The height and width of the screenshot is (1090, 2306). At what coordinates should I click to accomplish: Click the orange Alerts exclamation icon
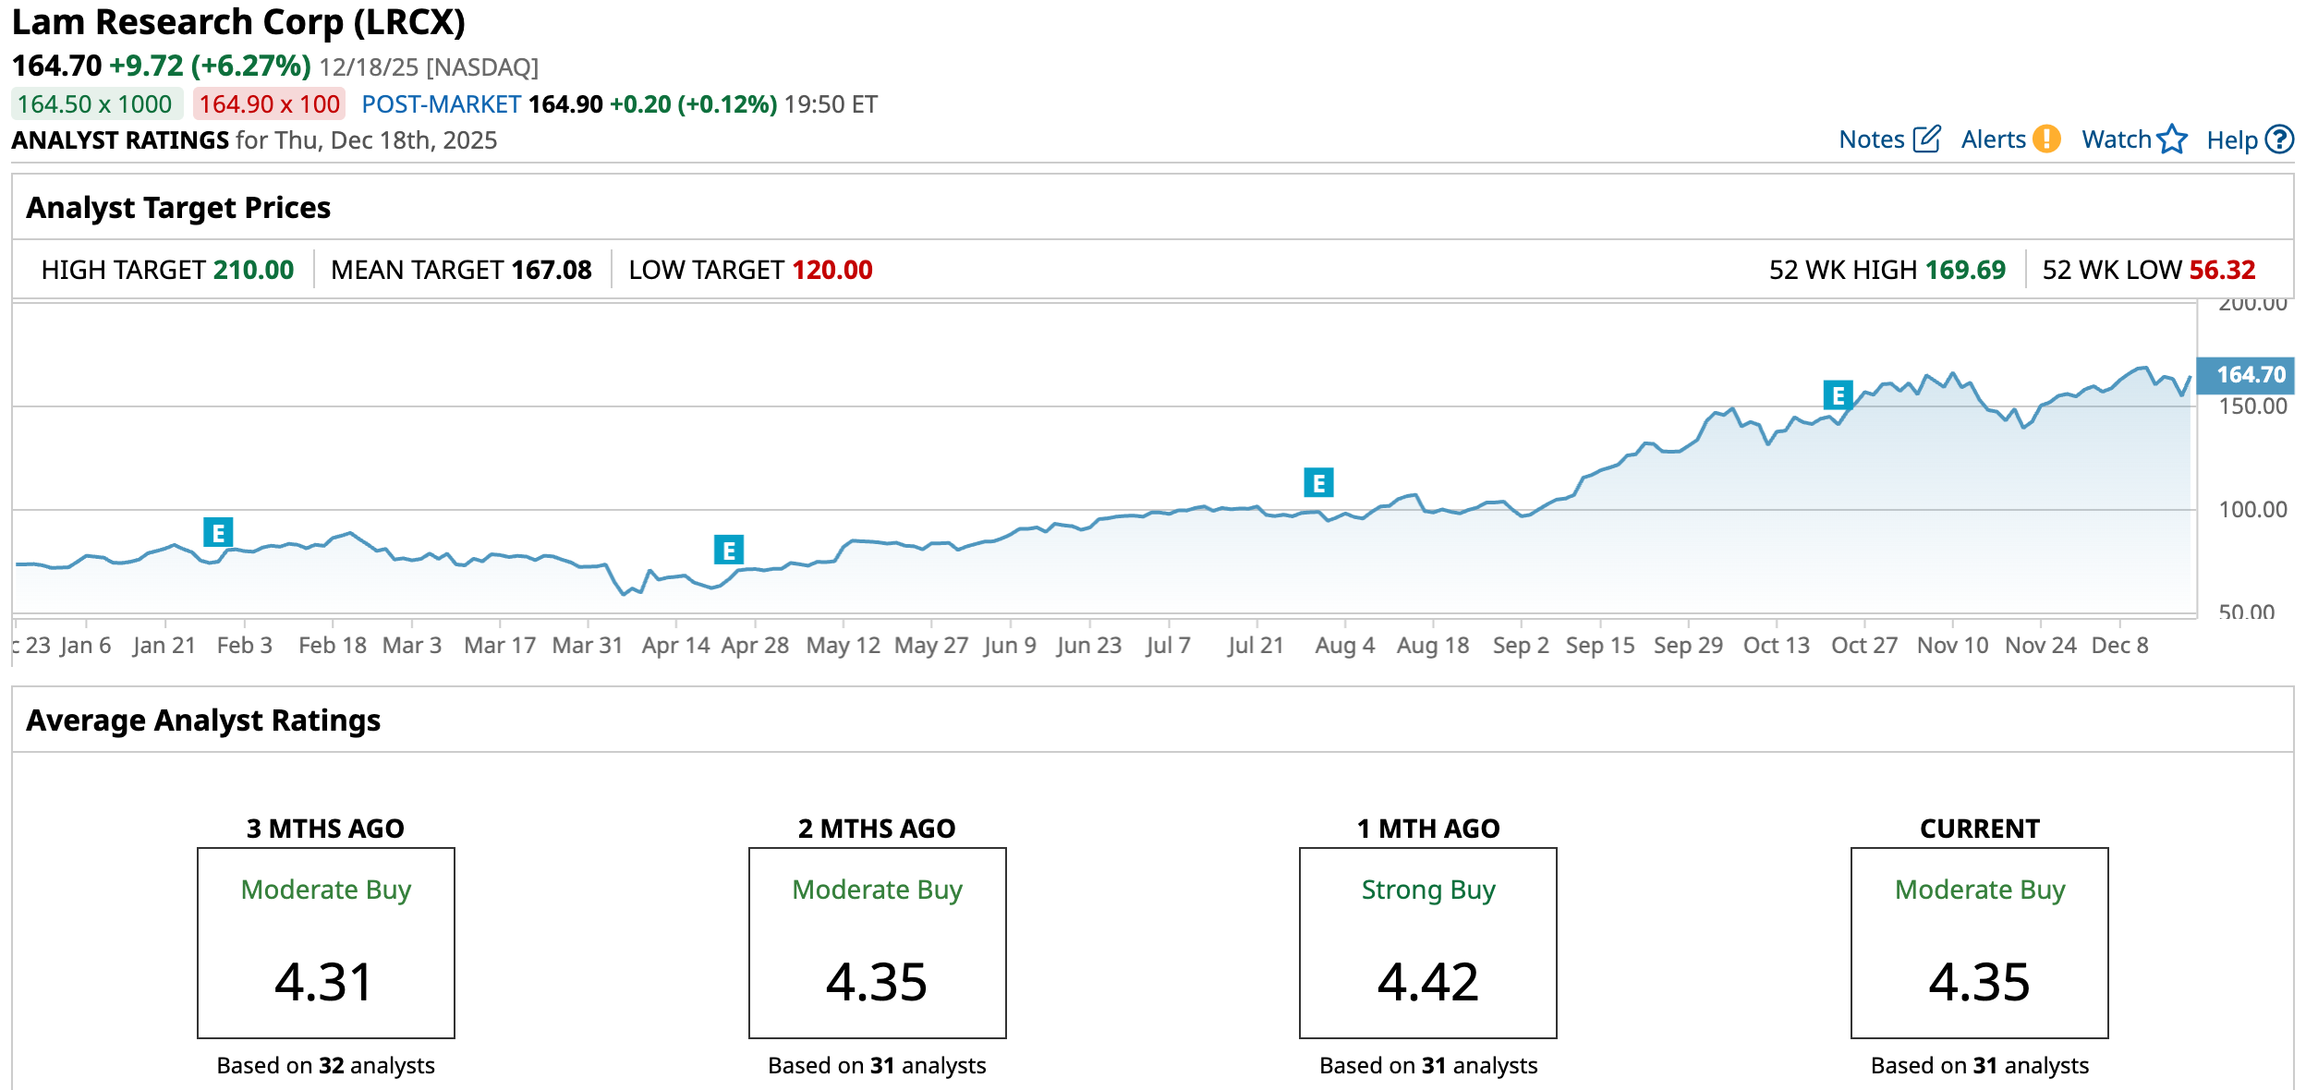click(2047, 139)
